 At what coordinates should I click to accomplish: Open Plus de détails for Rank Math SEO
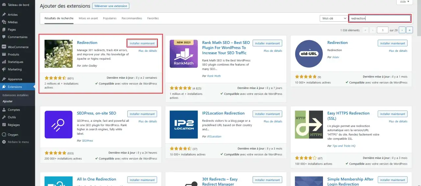(x=273, y=51)
